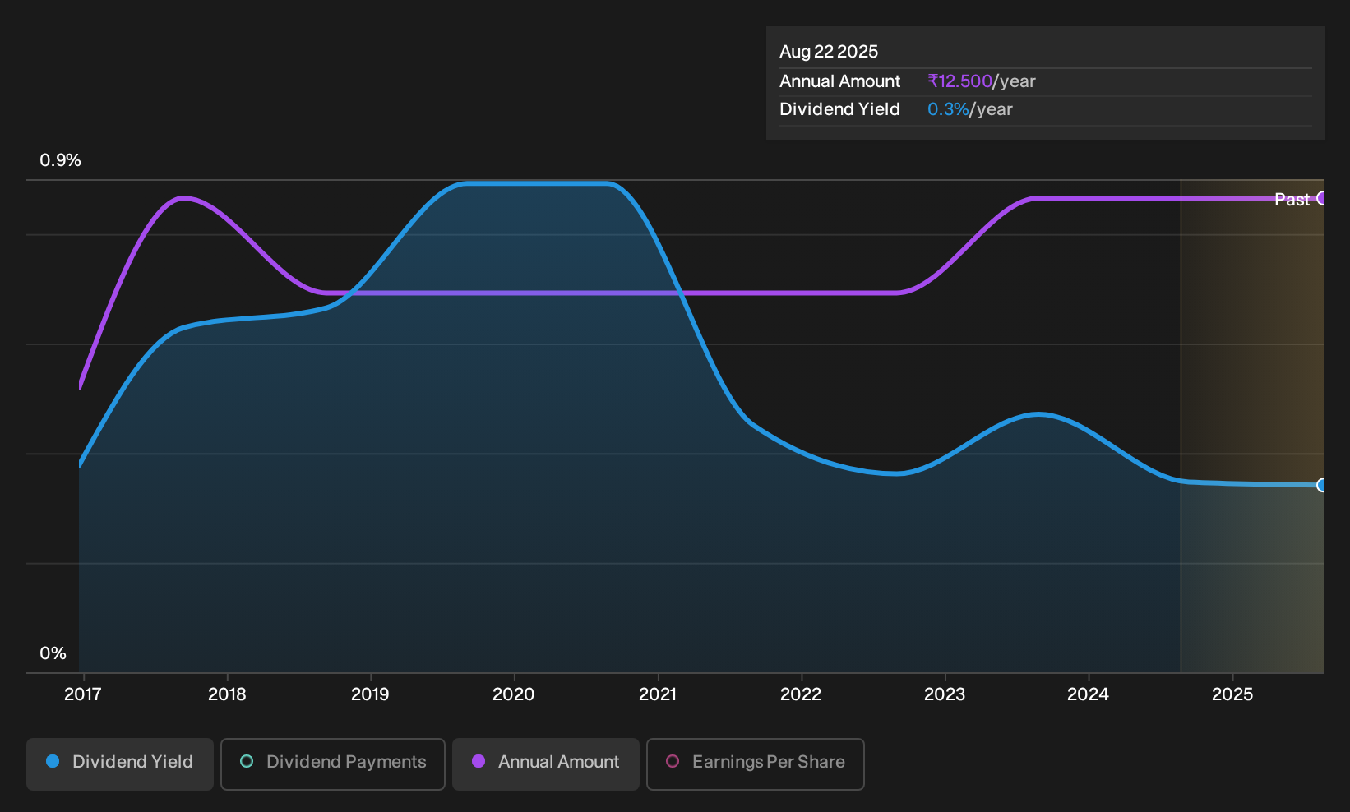This screenshot has width=1350, height=812.
Task: Select the purple endpoint marker near Past
Action: pos(1321,198)
